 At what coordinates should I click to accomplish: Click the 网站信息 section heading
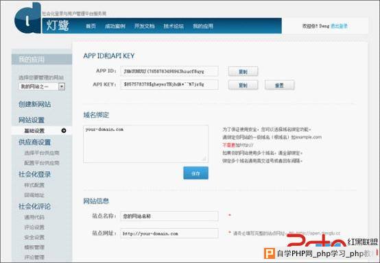[x=96, y=201]
